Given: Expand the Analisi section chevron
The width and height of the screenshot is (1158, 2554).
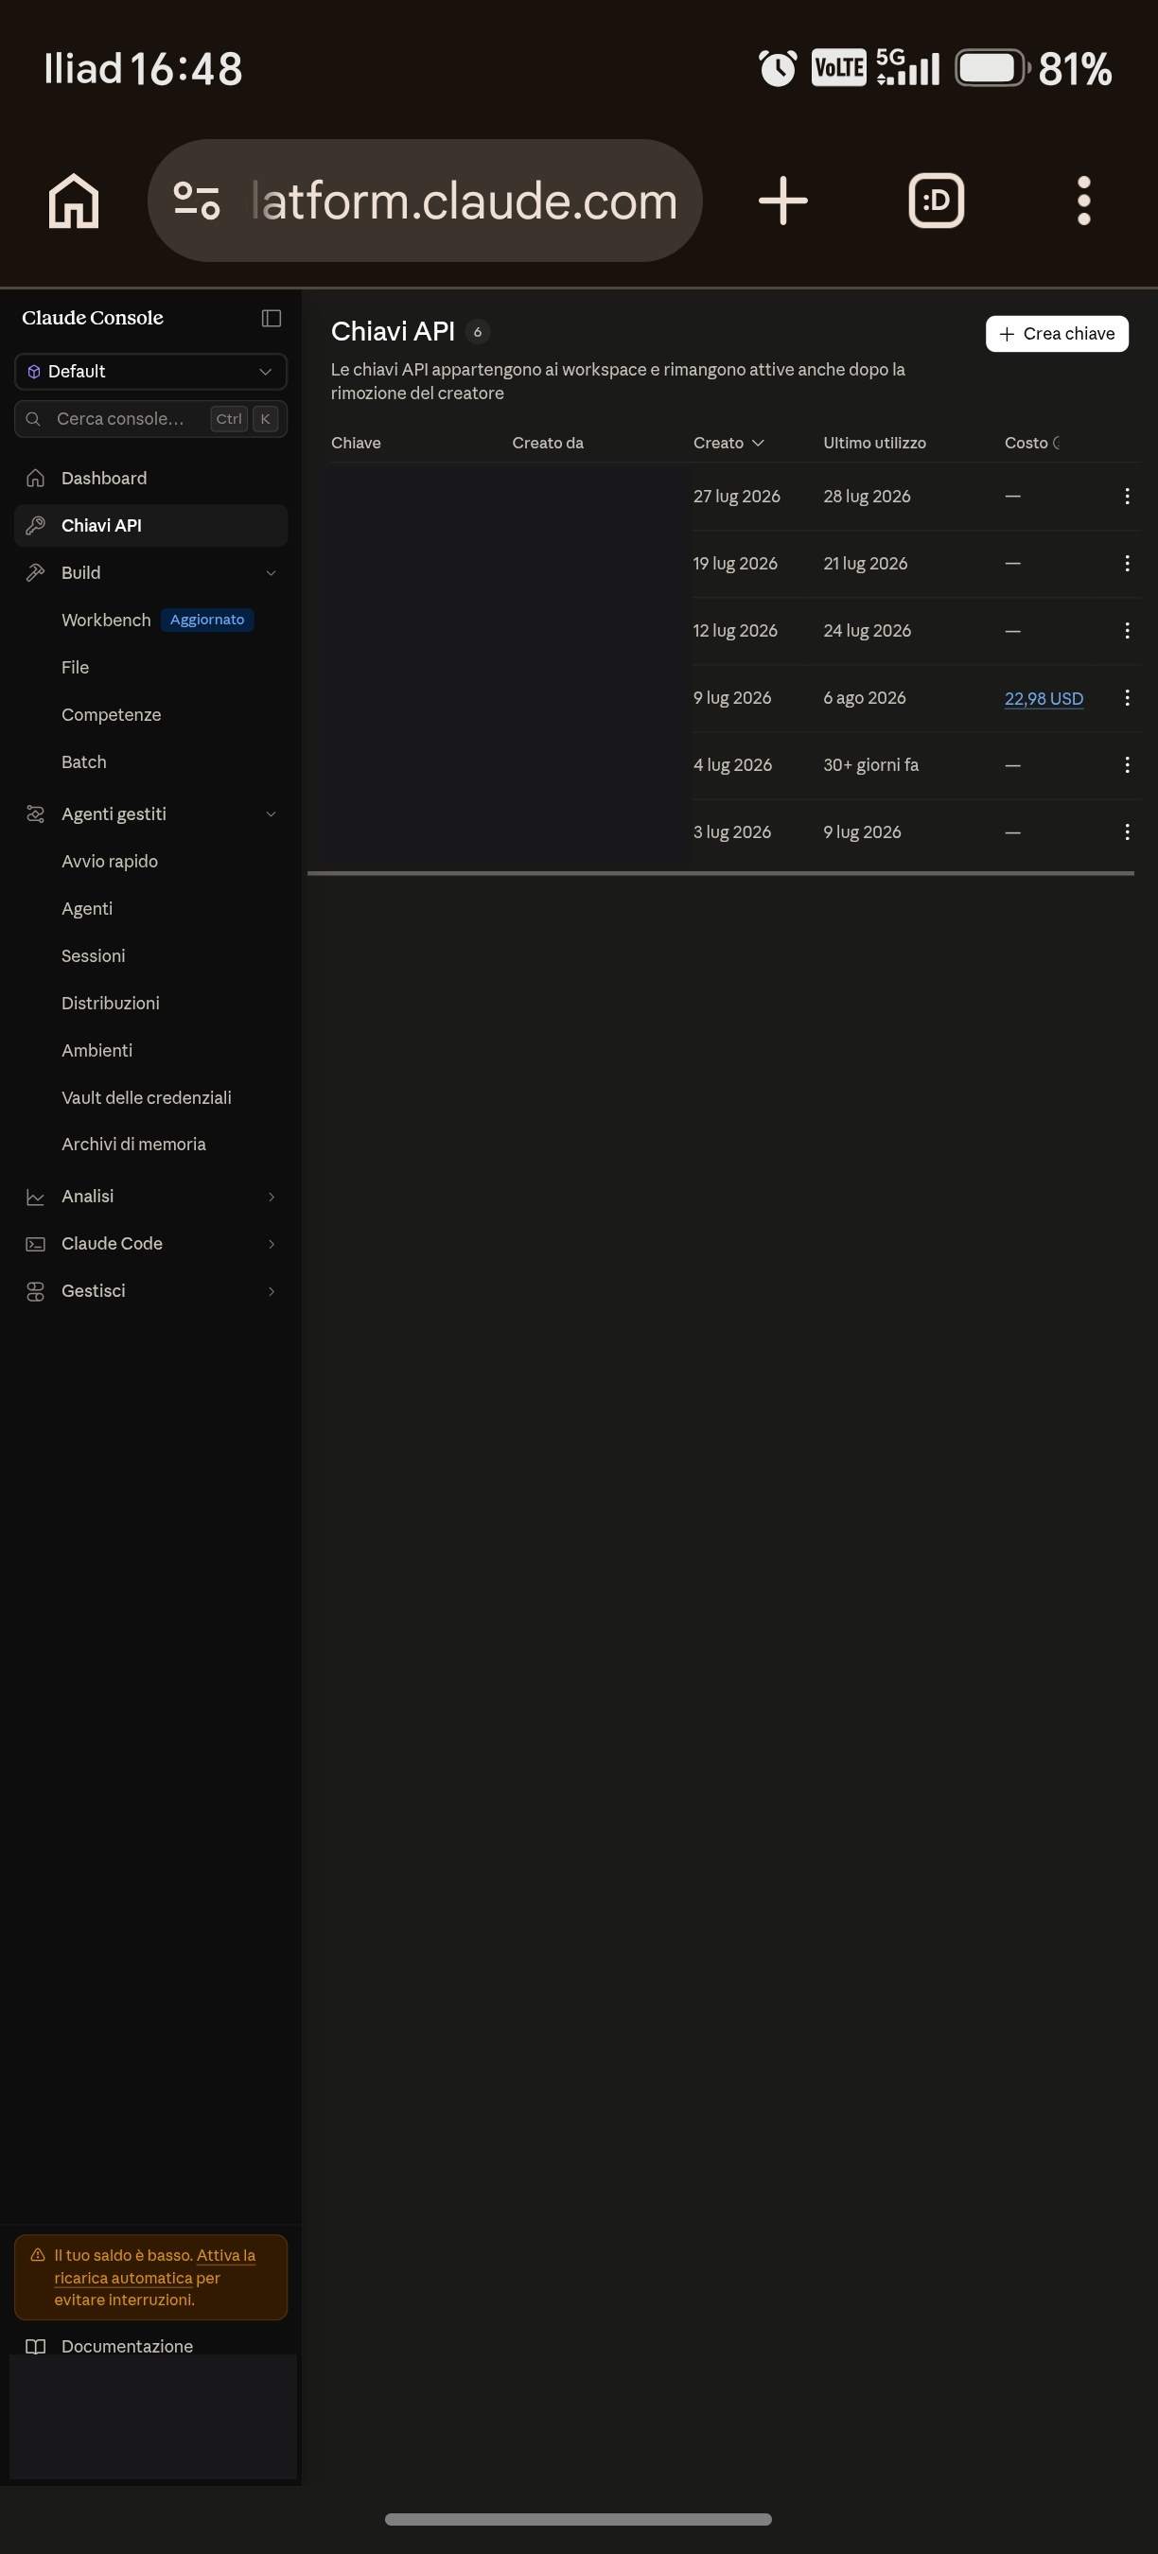Looking at the screenshot, I should [271, 1197].
